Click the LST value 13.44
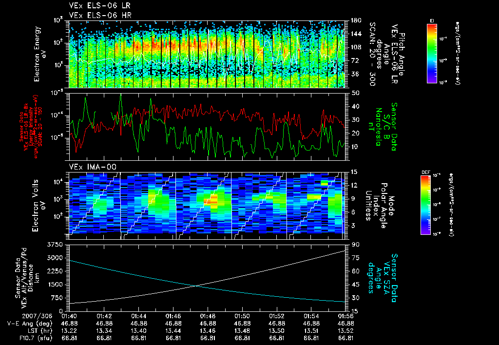This screenshot has height=345, width=499. (173, 331)
